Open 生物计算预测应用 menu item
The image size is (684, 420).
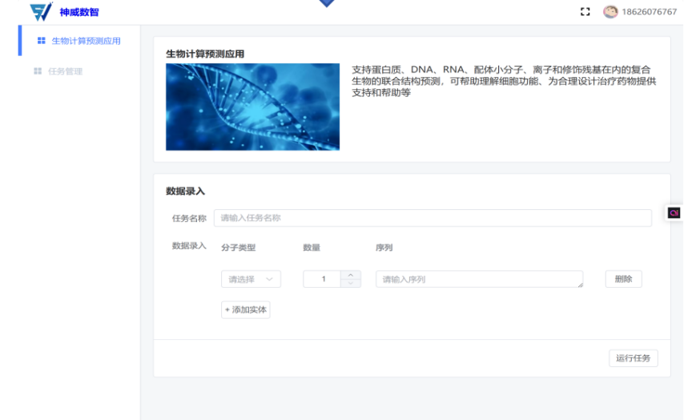point(79,41)
